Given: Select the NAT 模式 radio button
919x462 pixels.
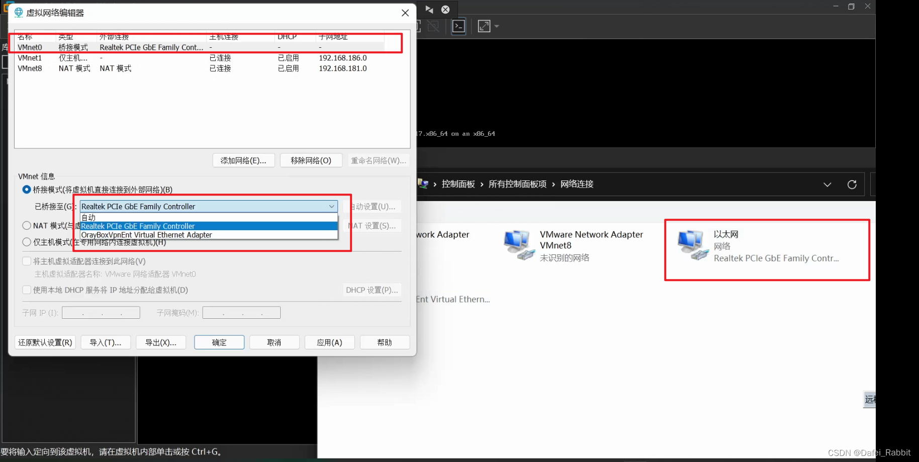Looking at the screenshot, I should tap(27, 225).
